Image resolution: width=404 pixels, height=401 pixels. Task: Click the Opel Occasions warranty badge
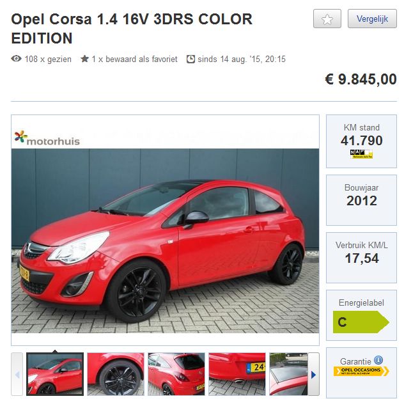[361, 372]
